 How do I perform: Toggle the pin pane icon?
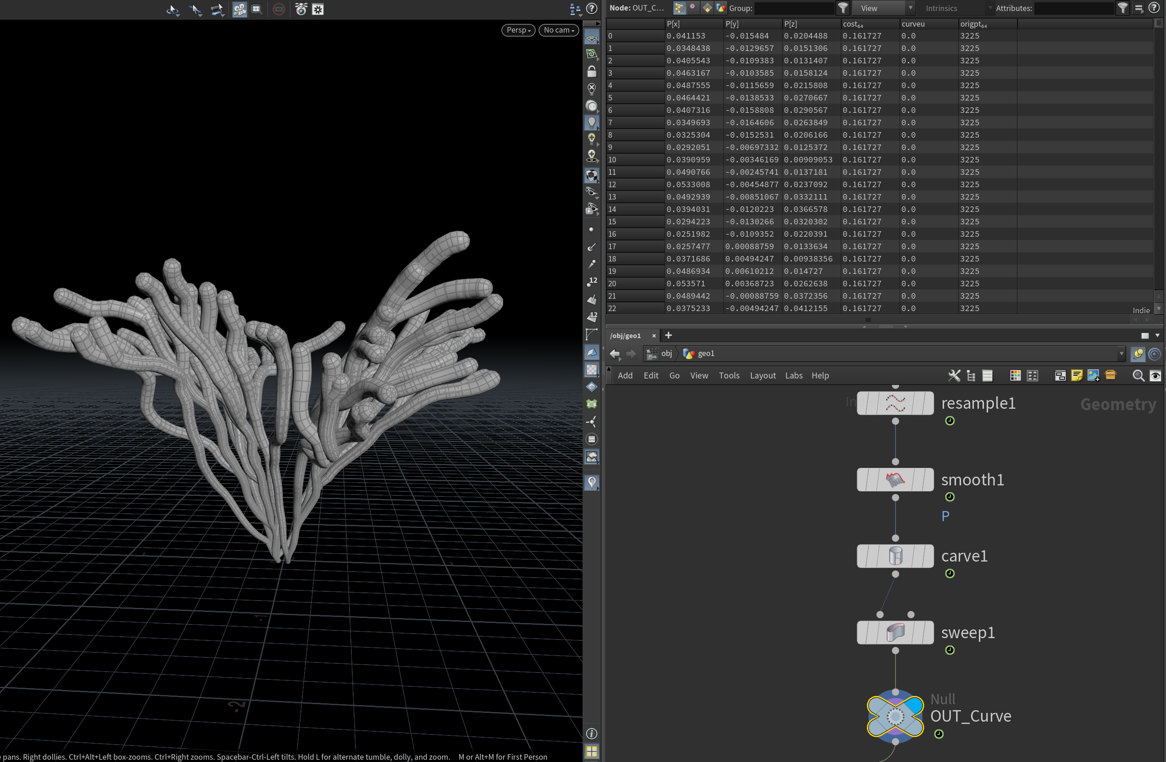point(1138,353)
